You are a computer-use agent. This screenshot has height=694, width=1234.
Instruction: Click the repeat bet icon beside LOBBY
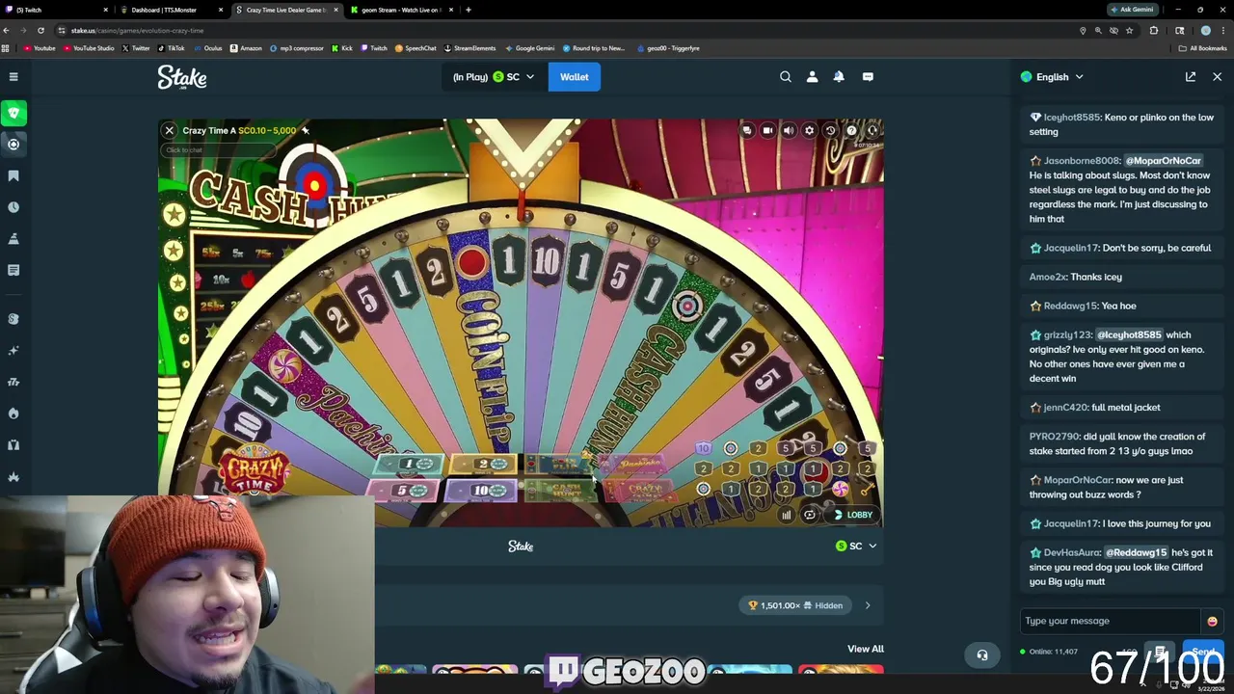810,515
